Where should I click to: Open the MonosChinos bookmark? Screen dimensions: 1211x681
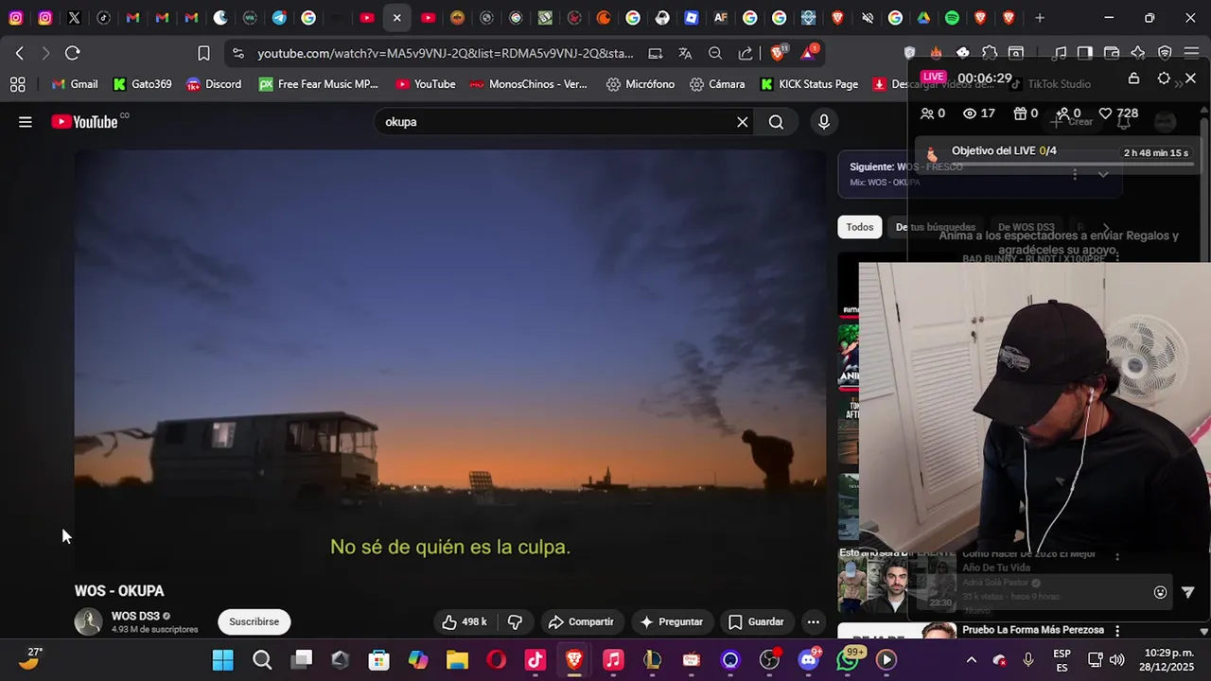click(x=530, y=84)
